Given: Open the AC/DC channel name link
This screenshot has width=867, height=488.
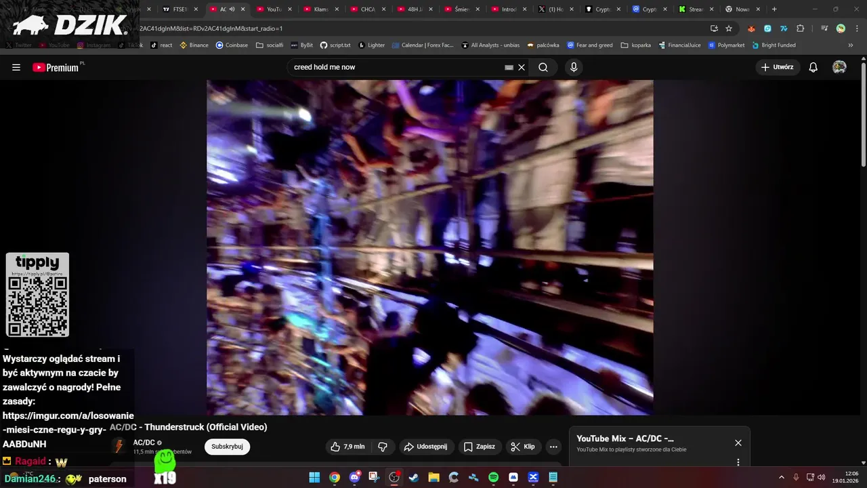Looking at the screenshot, I should click(x=144, y=443).
